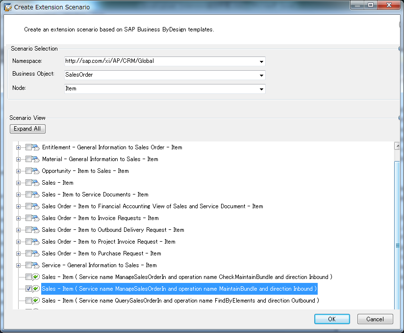Click icon of Sales - Item to Service Documents row
Viewport: 404px width, 333px height.
coord(36,194)
